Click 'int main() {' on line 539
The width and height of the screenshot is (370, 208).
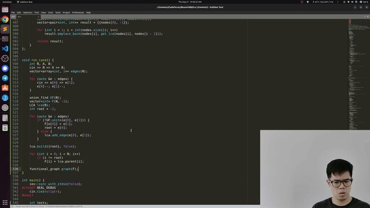click(33, 180)
